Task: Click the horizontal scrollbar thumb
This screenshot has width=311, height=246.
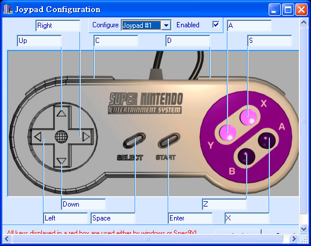Action: click(x=147, y=238)
